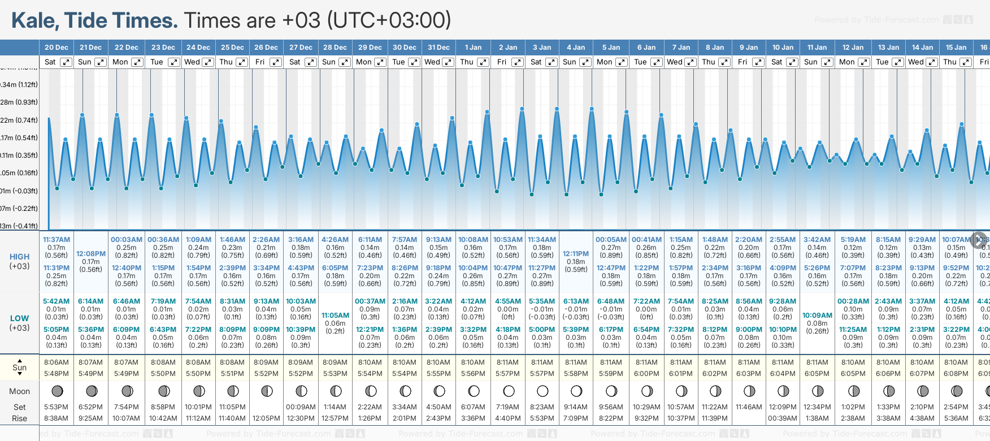This screenshot has height=441, width=990.
Task: Select the 25 Dec date header
Action: [x=232, y=47]
